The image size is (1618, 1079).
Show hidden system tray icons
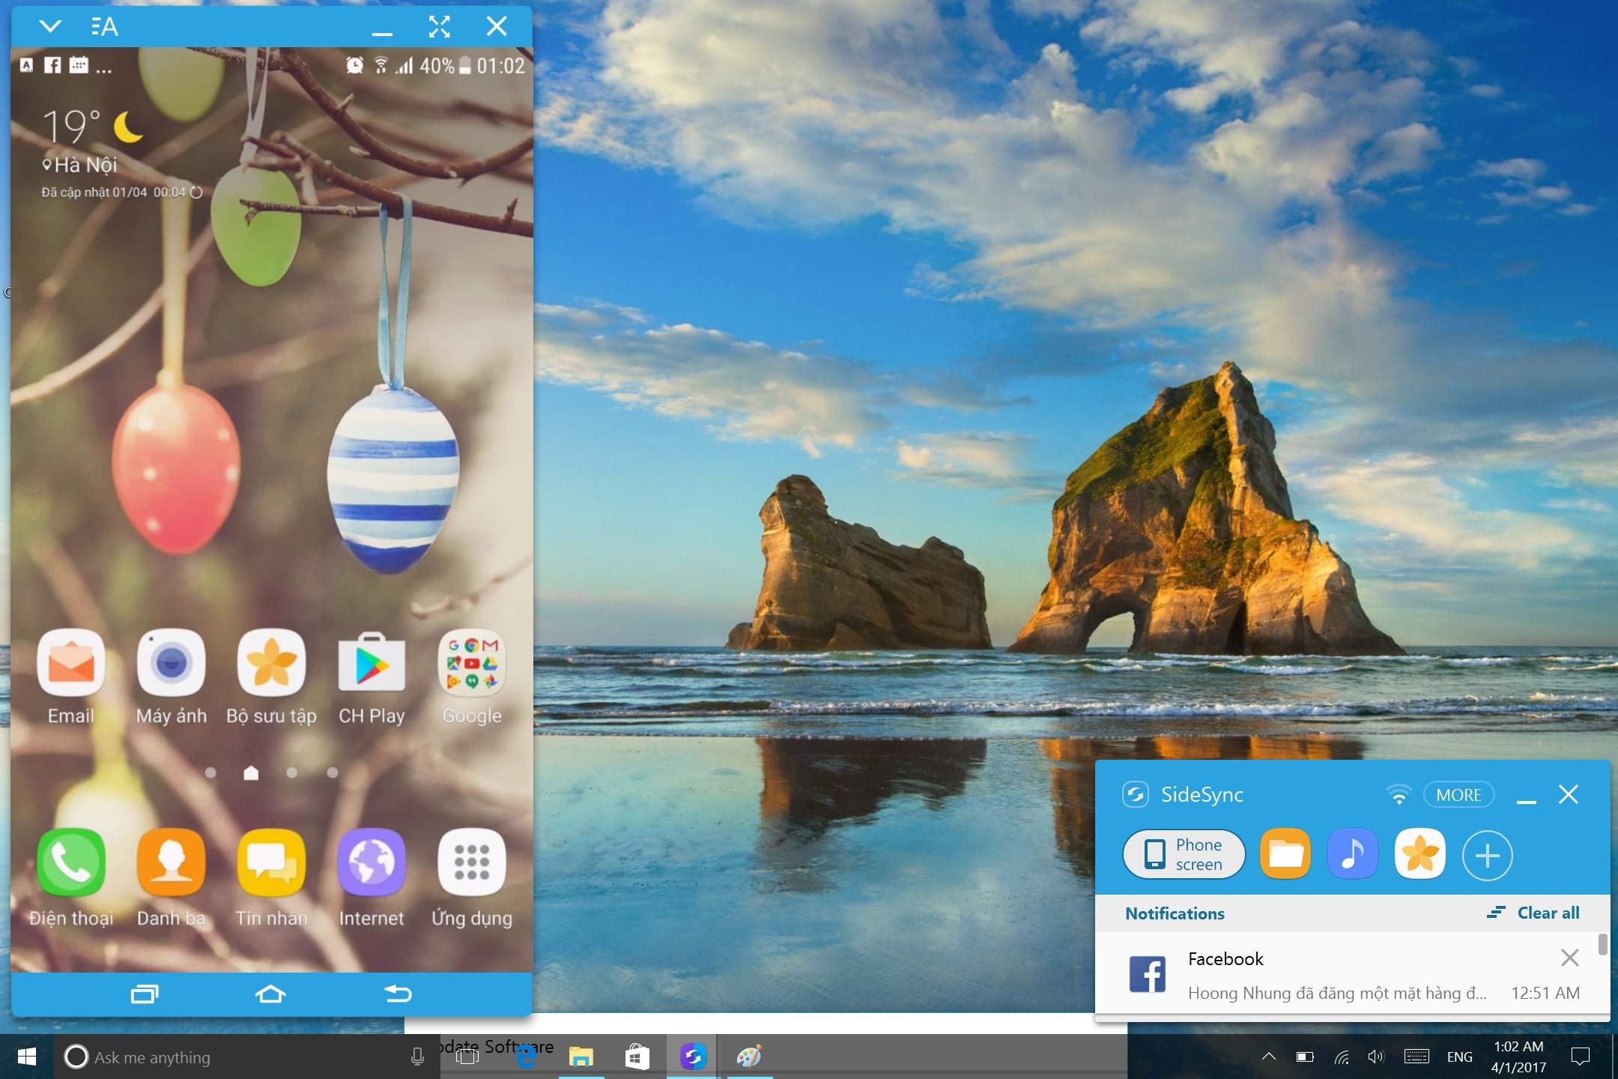1268,1057
